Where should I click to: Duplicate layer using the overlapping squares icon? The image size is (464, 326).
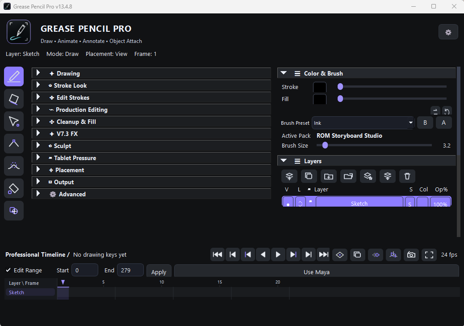[309, 176]
